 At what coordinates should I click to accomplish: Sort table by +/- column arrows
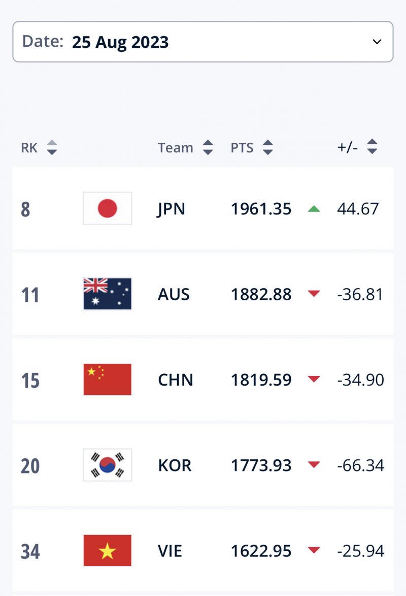pos(372,146)
